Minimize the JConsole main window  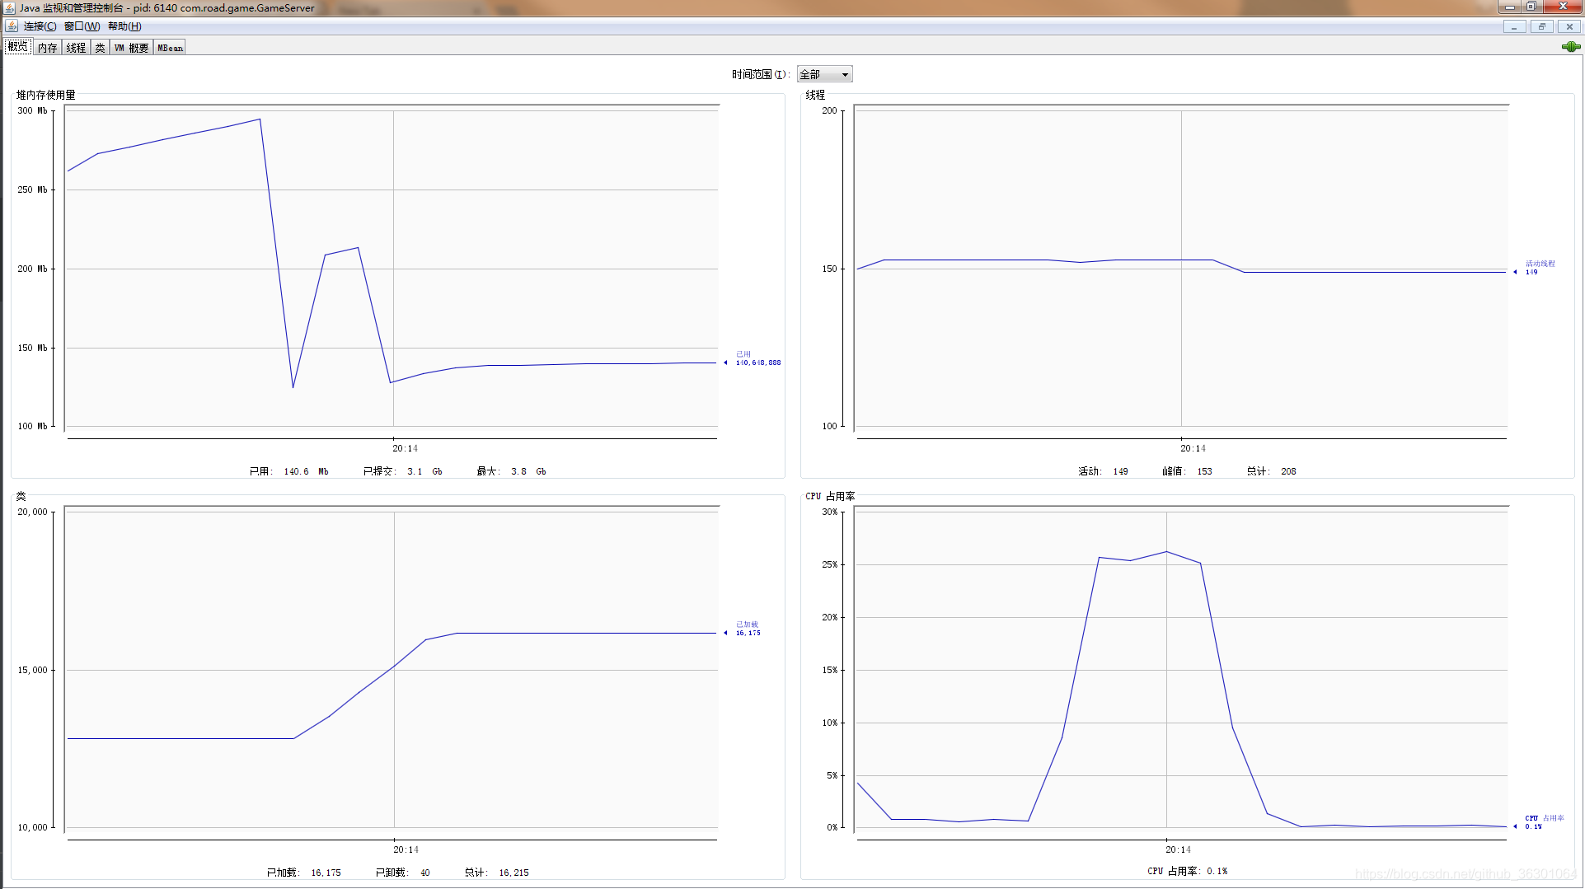pos(1509,7)
